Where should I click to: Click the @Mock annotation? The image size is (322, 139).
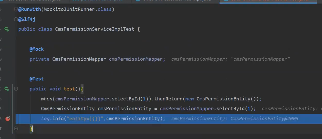37,49
